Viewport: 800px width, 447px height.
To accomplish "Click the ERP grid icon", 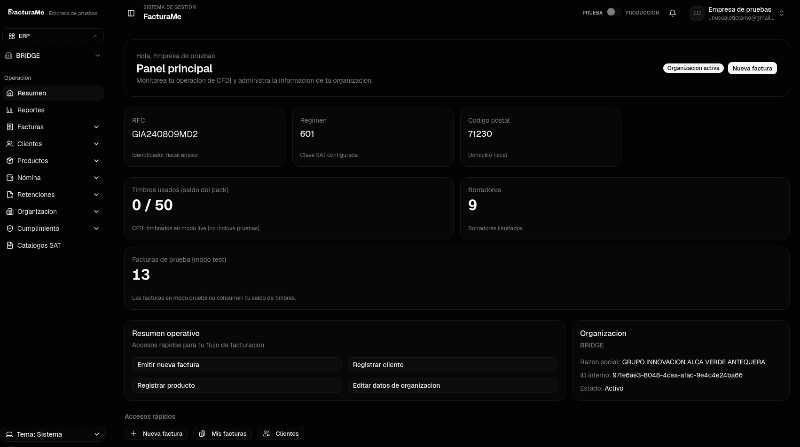I will tap(12, 36).
